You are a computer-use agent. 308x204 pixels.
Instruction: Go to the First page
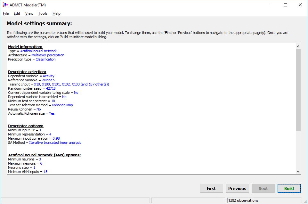pos(211,188)
